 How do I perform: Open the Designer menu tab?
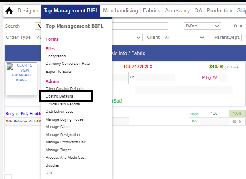pyautogui.click(x=28, y=11)
